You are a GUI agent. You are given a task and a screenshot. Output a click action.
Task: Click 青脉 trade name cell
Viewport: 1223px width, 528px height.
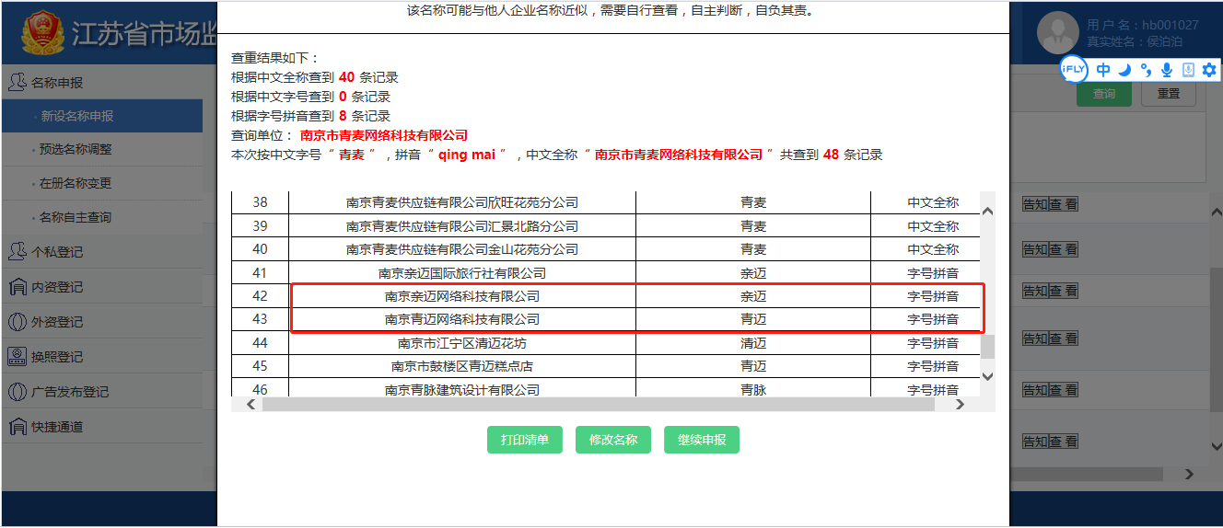[753, 389]
